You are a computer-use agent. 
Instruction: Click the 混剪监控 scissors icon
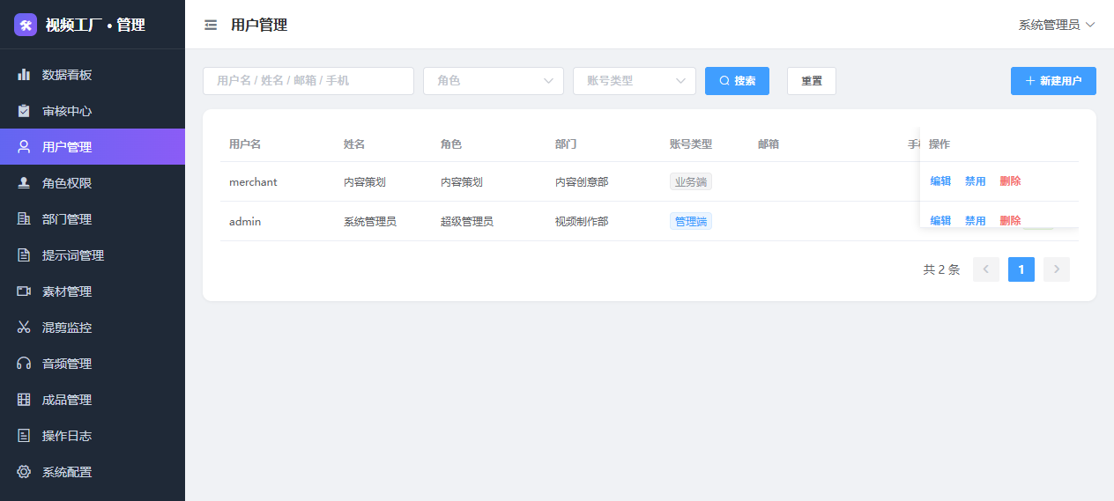coord(24,328)
